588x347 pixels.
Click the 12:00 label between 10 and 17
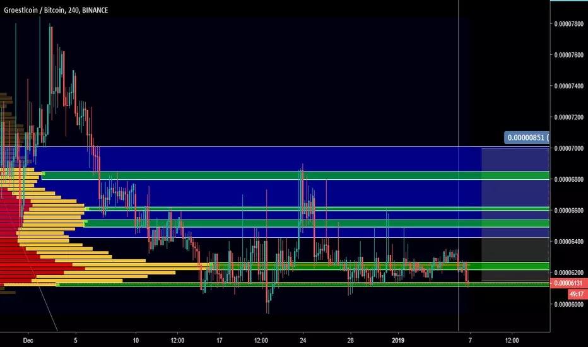tap(177, 341)
